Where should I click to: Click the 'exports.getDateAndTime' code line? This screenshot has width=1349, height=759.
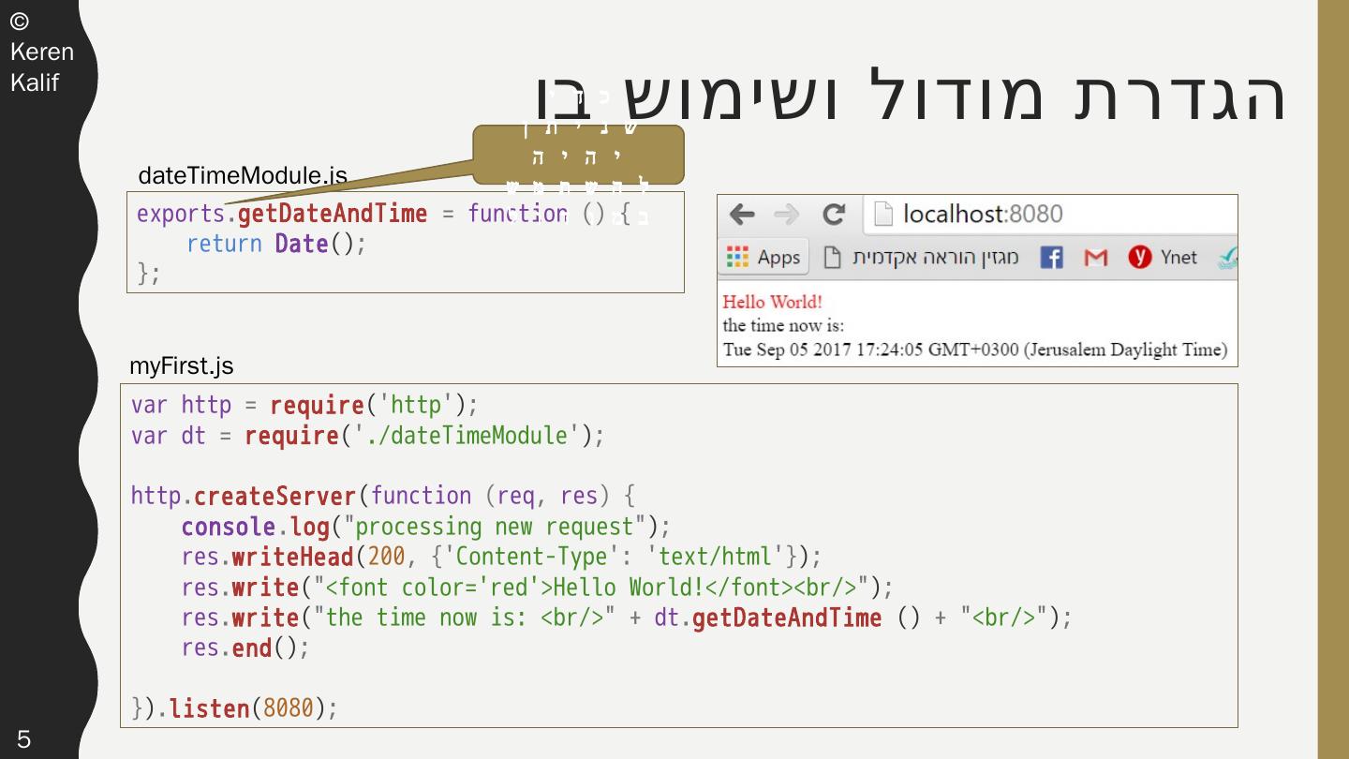point(385,214)
